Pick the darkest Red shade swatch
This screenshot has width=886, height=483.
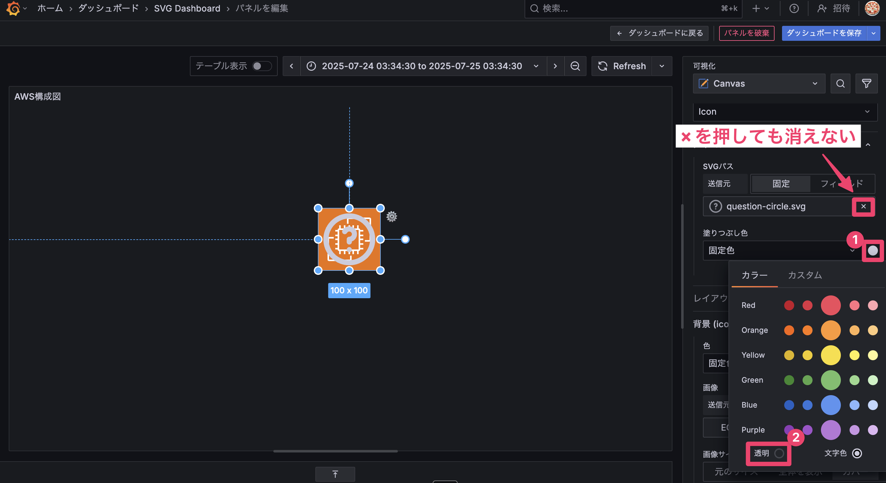(x=789, y=305)
